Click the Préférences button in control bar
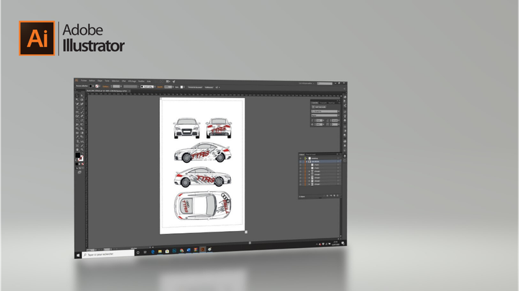This screenshot has width=519, height=291. pos(209,87)
